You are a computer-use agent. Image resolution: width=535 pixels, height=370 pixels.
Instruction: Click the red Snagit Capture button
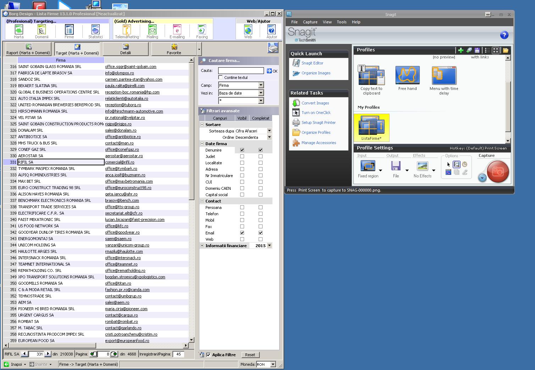pyautogui.click(x=498, y=171)
